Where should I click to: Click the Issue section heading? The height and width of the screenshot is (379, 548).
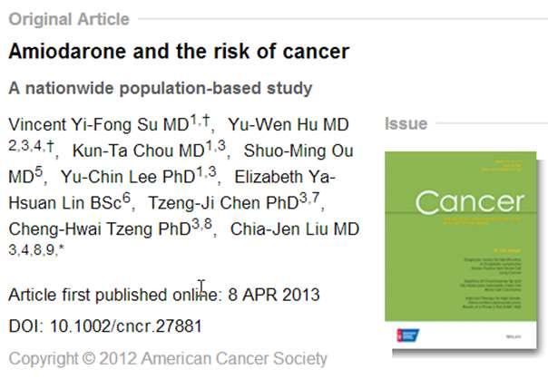(406, 123)
